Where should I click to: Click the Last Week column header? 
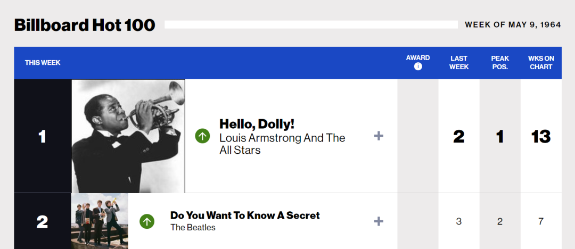(459, 63)
